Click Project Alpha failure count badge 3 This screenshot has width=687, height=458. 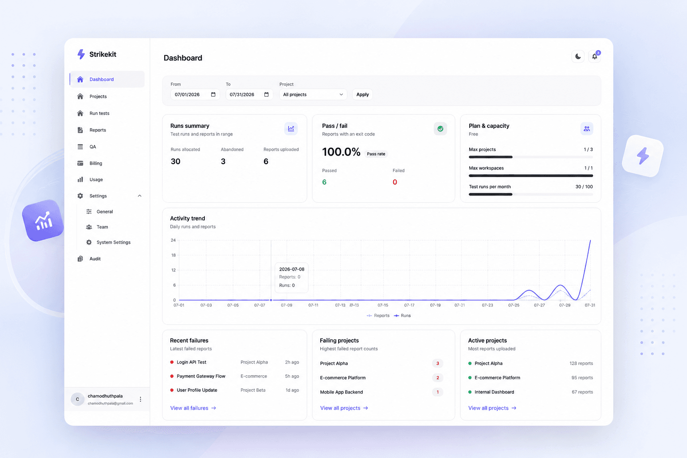pos(437,364)
